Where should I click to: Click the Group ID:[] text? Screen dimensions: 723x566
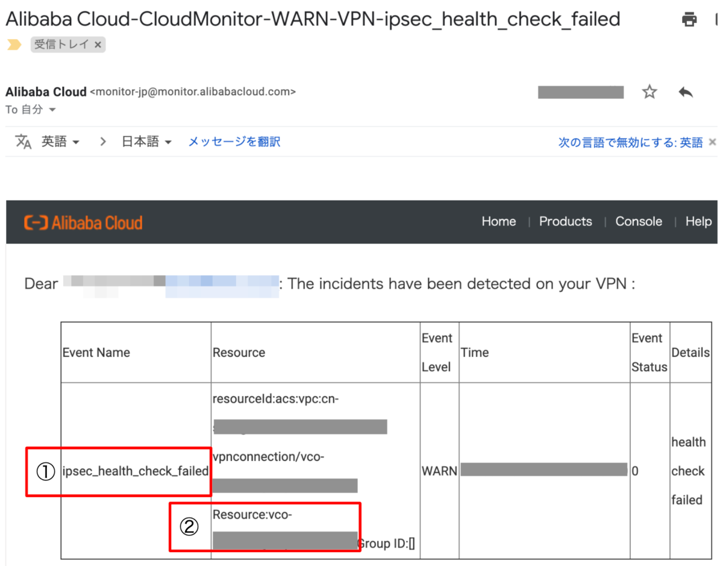[x=386, y=544]
